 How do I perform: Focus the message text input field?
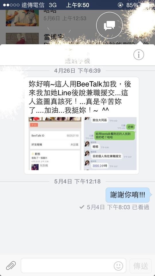(x=73, y=265)
